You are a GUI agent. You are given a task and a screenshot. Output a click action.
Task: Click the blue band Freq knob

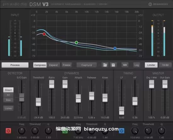[x=135, y=131]
